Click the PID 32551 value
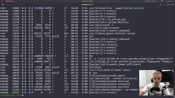Viewport: 175px width, 98px height. (x=16, y=93)
